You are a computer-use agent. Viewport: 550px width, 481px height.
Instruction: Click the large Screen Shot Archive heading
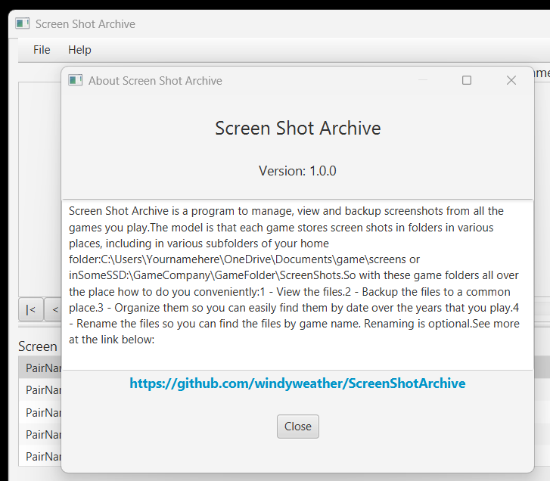click(297, 129)
